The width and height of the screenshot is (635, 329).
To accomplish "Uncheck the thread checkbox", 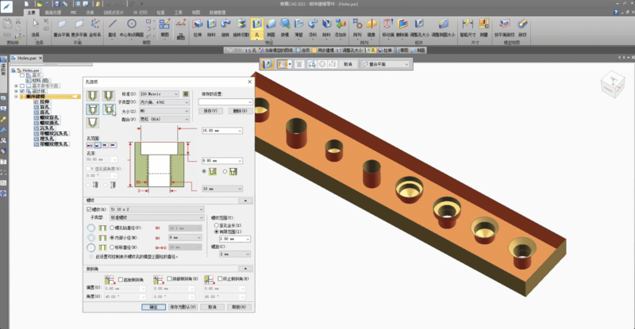I will click(90, 208).
